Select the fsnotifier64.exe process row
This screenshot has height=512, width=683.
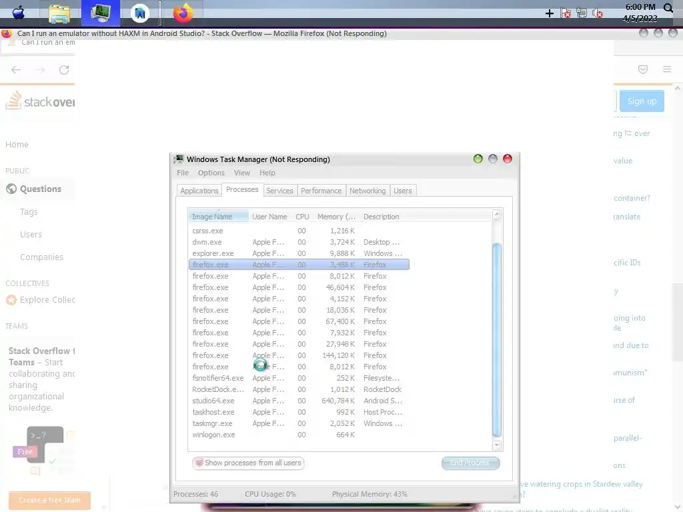pos(299,378)
